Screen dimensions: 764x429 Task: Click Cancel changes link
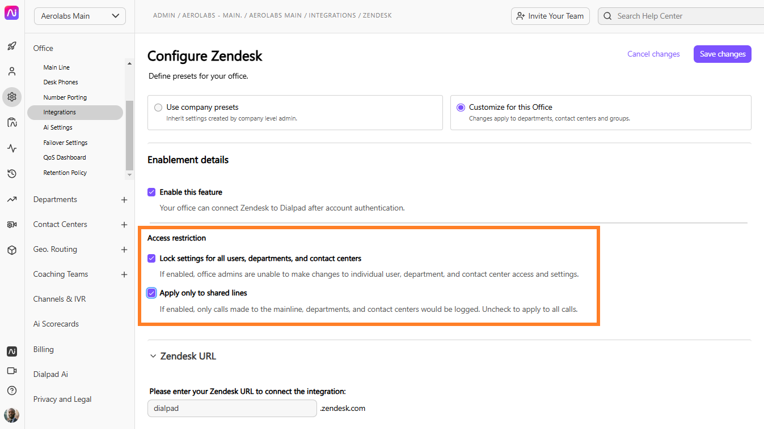[x=653, y=54]
